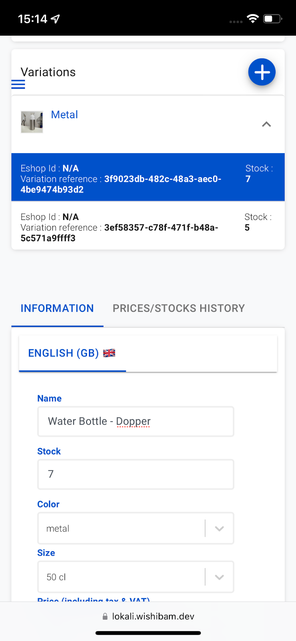
Task: Click into the Stock input field
Action: [135, 474]
